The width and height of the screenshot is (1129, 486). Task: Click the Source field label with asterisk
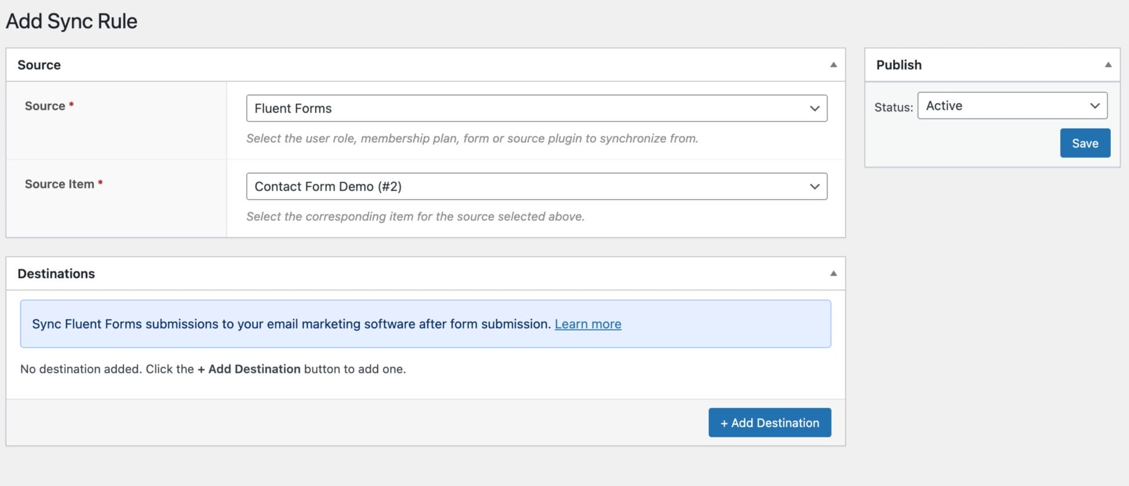tap(49, 106)
